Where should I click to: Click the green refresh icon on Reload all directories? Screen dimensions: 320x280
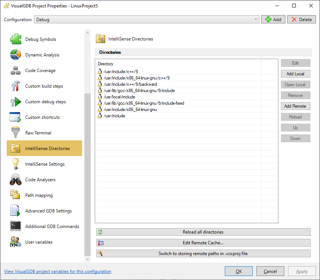coord(100,232)
